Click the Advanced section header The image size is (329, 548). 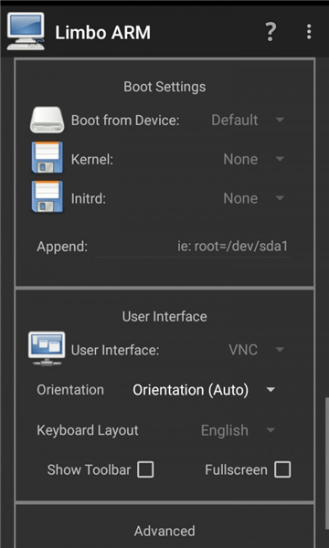[x=164, y=532]
